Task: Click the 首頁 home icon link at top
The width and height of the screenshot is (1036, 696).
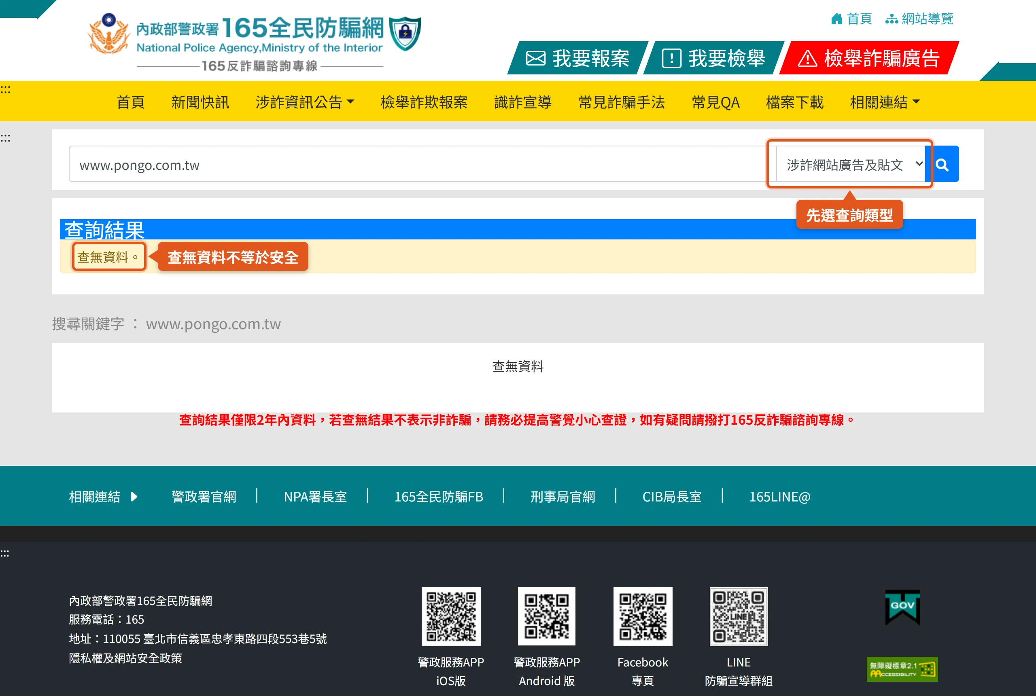Action: click(x=852, y=19)
